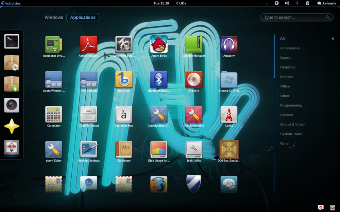
Task: Filter by Programming category
Action: coord(291,105)
